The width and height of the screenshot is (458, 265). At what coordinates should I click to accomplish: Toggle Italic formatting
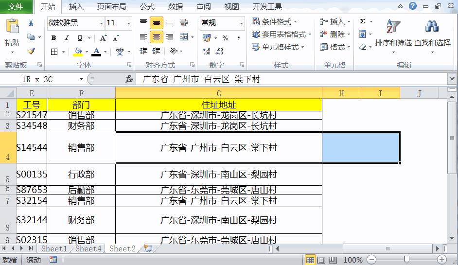(67, 38)
